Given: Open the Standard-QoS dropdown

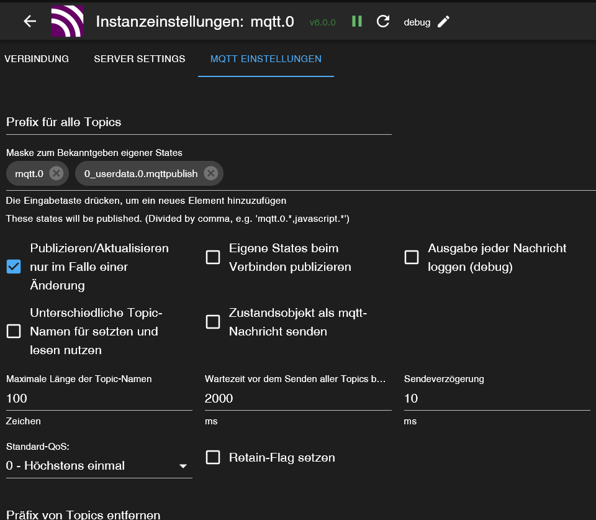Looking at the screenshot, I should click(x=98, y=466).
